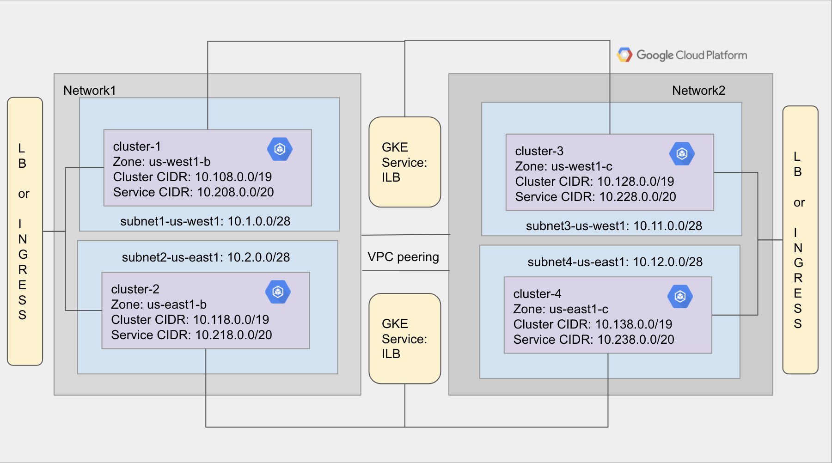Click subnet2-us-east1: 10.2.0.0/28 label
This screenshot has width=832, height=463.
coord(206,257)
